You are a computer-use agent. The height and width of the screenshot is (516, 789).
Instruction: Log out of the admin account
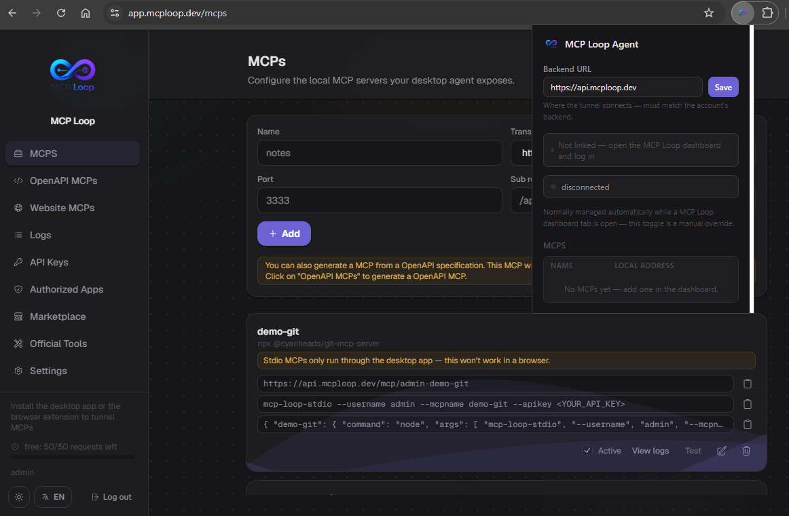[112, 497]
